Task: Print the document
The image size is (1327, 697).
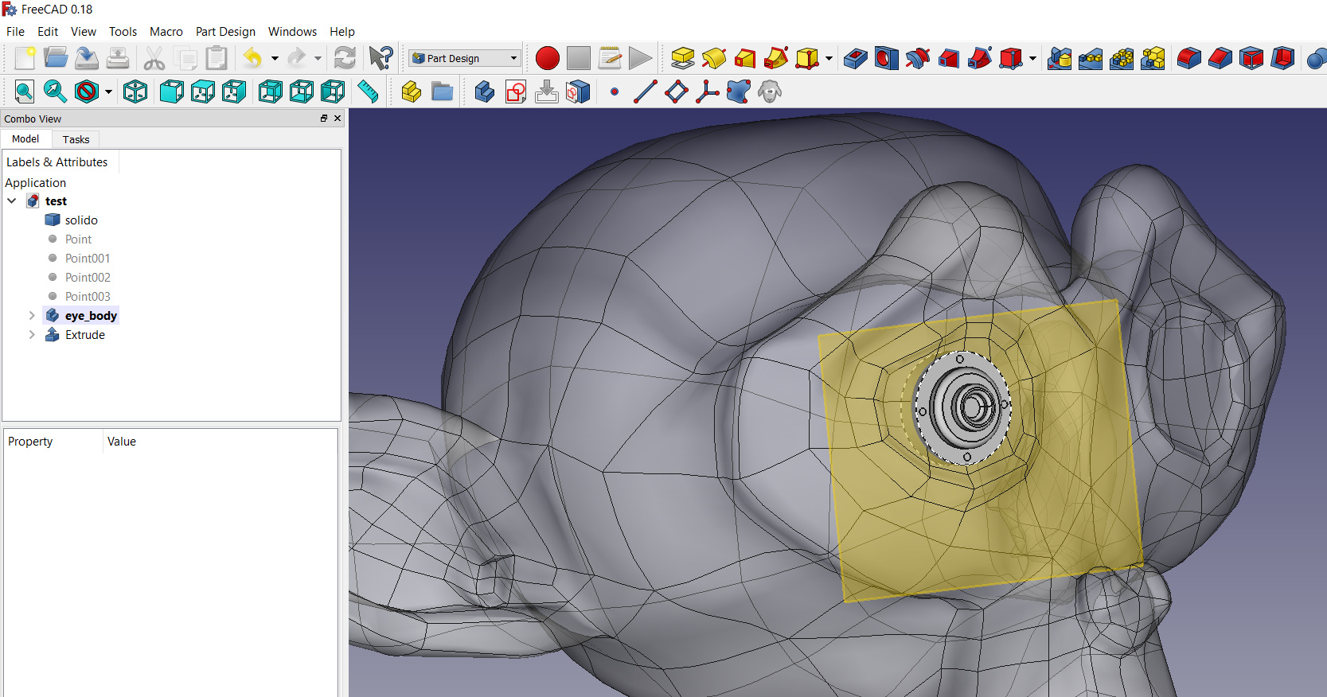Action: point(118,58)
